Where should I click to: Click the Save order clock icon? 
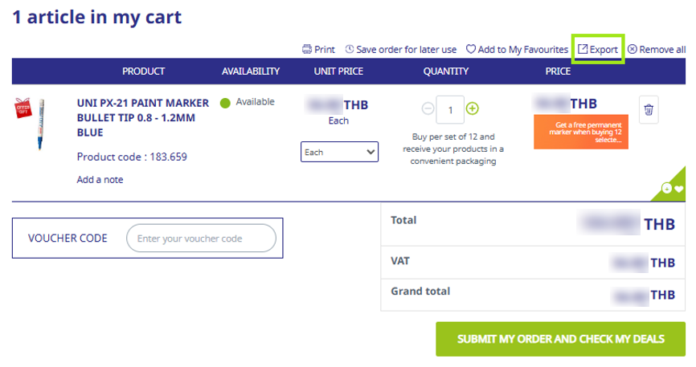350,49
